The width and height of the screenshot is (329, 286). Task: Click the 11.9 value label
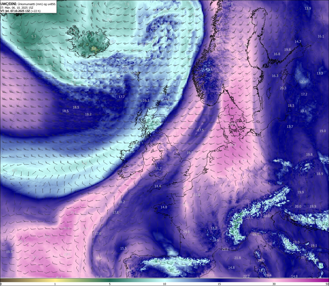pos(215,240)
